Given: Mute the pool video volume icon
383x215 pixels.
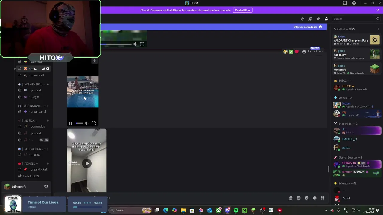Looking at the screenshot, I should coord(87,123).
